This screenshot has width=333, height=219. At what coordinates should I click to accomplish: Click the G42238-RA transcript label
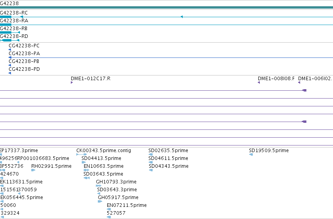click(x=14, y=21)
